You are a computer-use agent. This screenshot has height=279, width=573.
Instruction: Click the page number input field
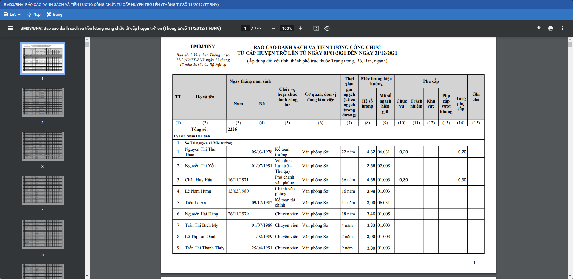[x=245, y=28]
